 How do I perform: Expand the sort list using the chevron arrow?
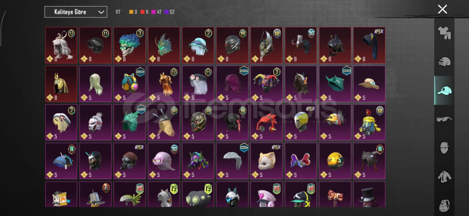[101, 12]
